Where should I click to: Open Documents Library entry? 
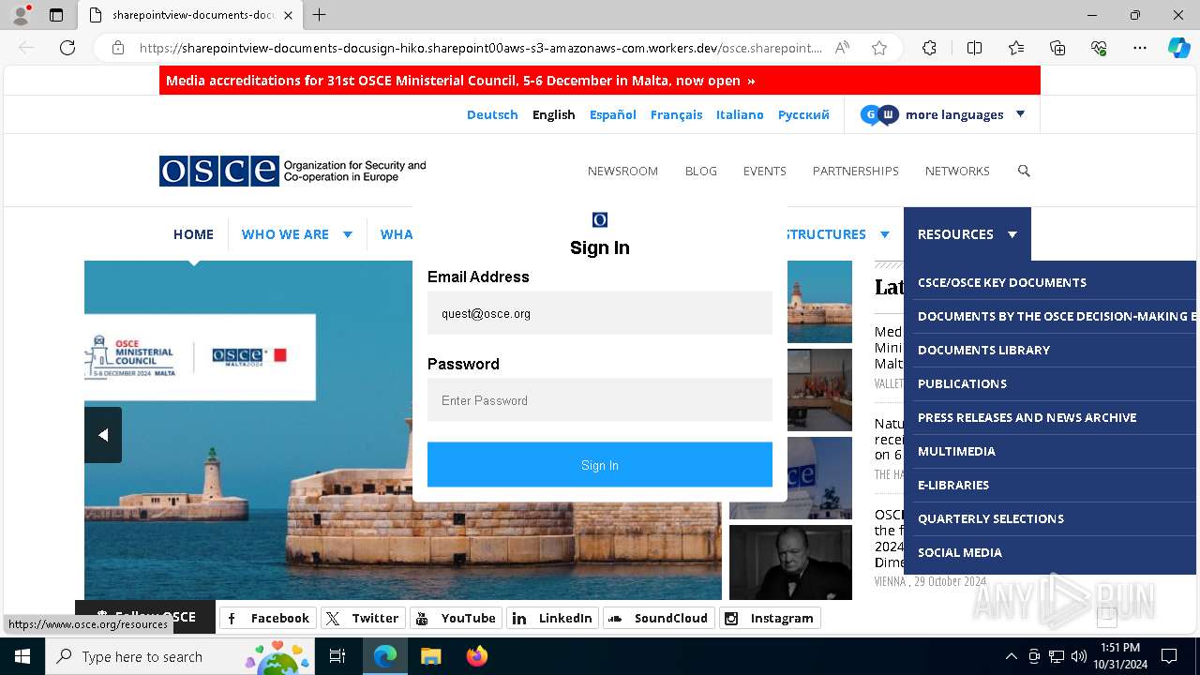(x=983, y=350)
